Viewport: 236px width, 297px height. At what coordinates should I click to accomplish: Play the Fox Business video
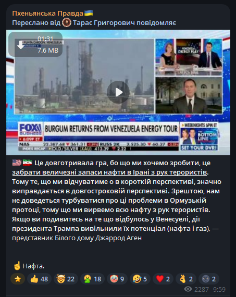click(x=118, y=92)
